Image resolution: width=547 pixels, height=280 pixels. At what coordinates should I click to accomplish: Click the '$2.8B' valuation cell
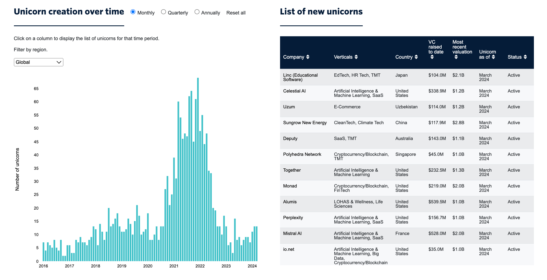[x=458, y=123]
